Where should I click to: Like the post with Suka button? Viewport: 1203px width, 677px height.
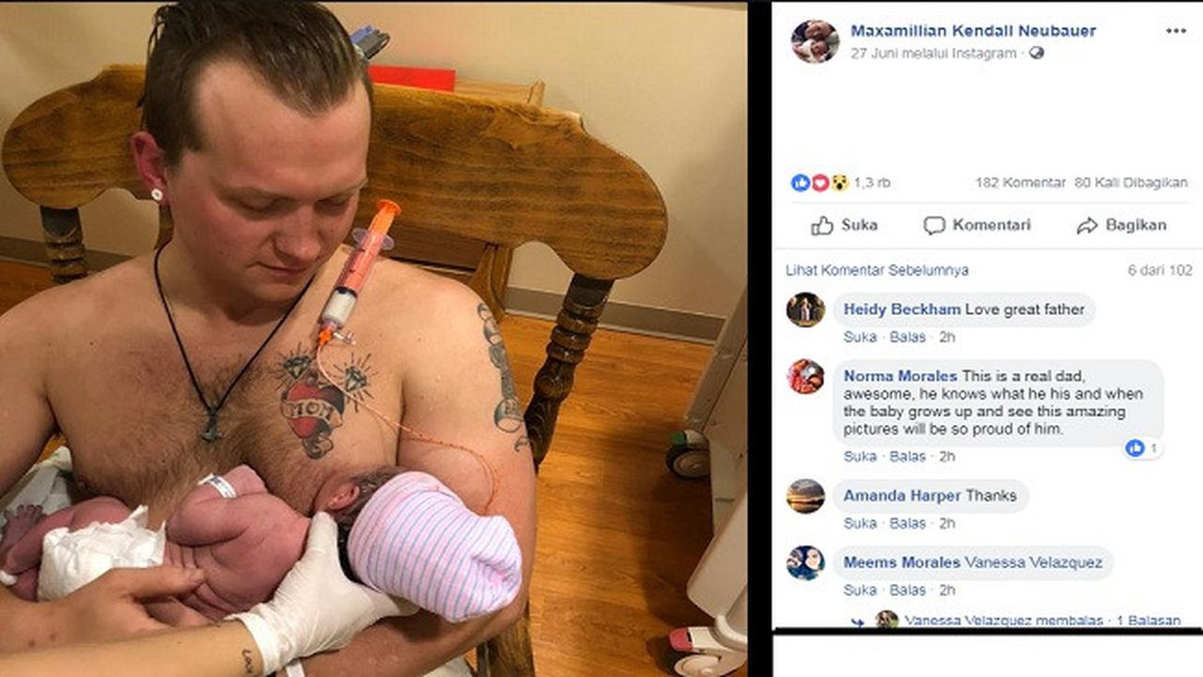(x=844, y=225)
